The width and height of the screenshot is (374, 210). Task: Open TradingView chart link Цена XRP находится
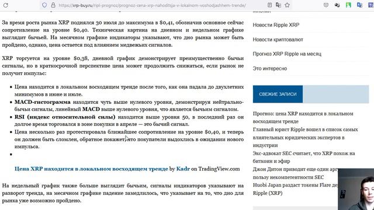tap(91, 169)
